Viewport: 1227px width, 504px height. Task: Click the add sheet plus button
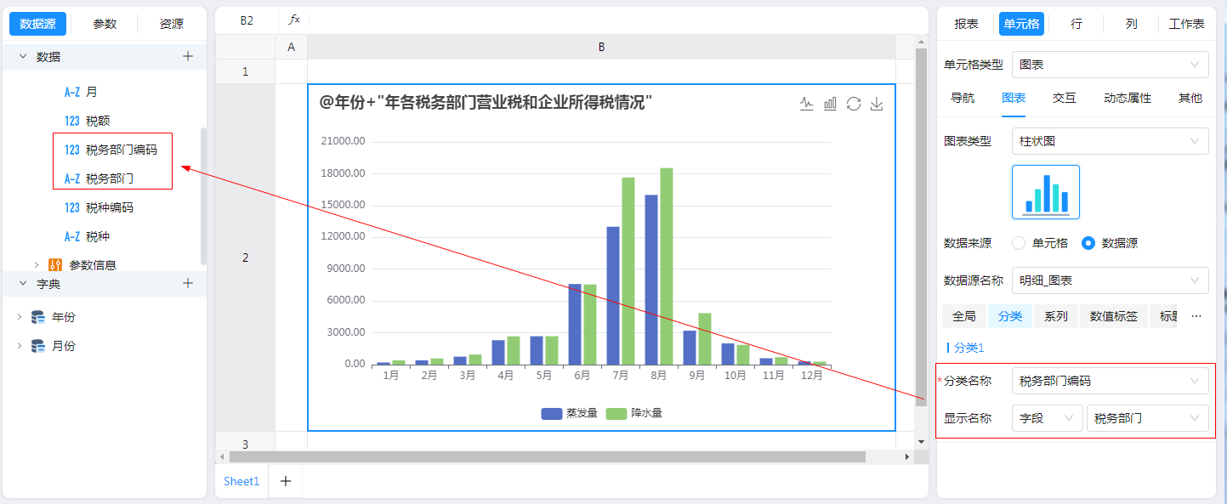click(x=286, y=481)
